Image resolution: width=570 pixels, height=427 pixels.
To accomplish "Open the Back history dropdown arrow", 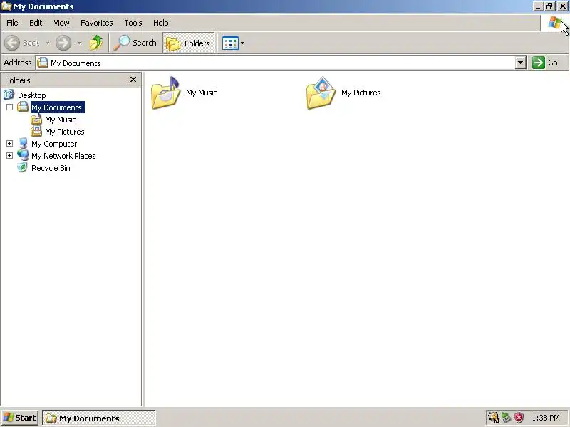I will tap(47, 43).
